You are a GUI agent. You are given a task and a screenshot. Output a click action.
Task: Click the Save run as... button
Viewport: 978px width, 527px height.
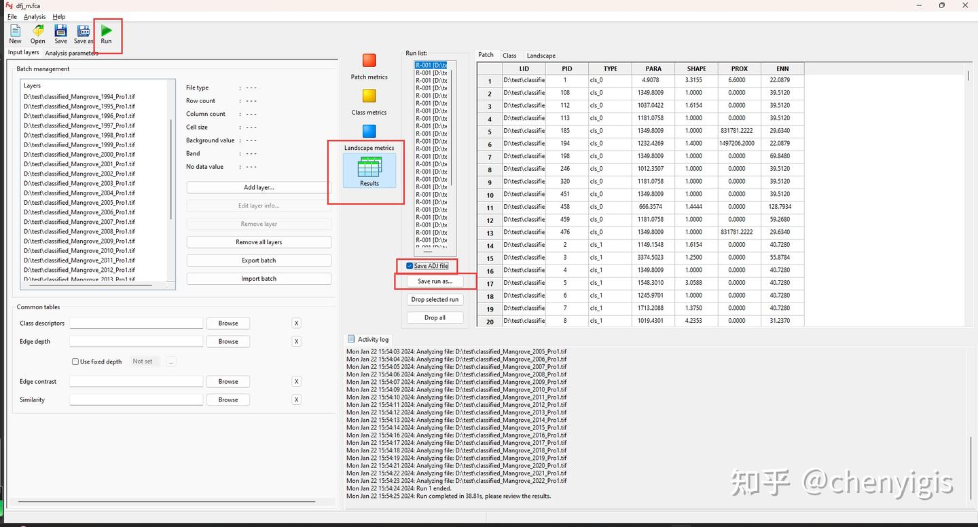[435, 281]
